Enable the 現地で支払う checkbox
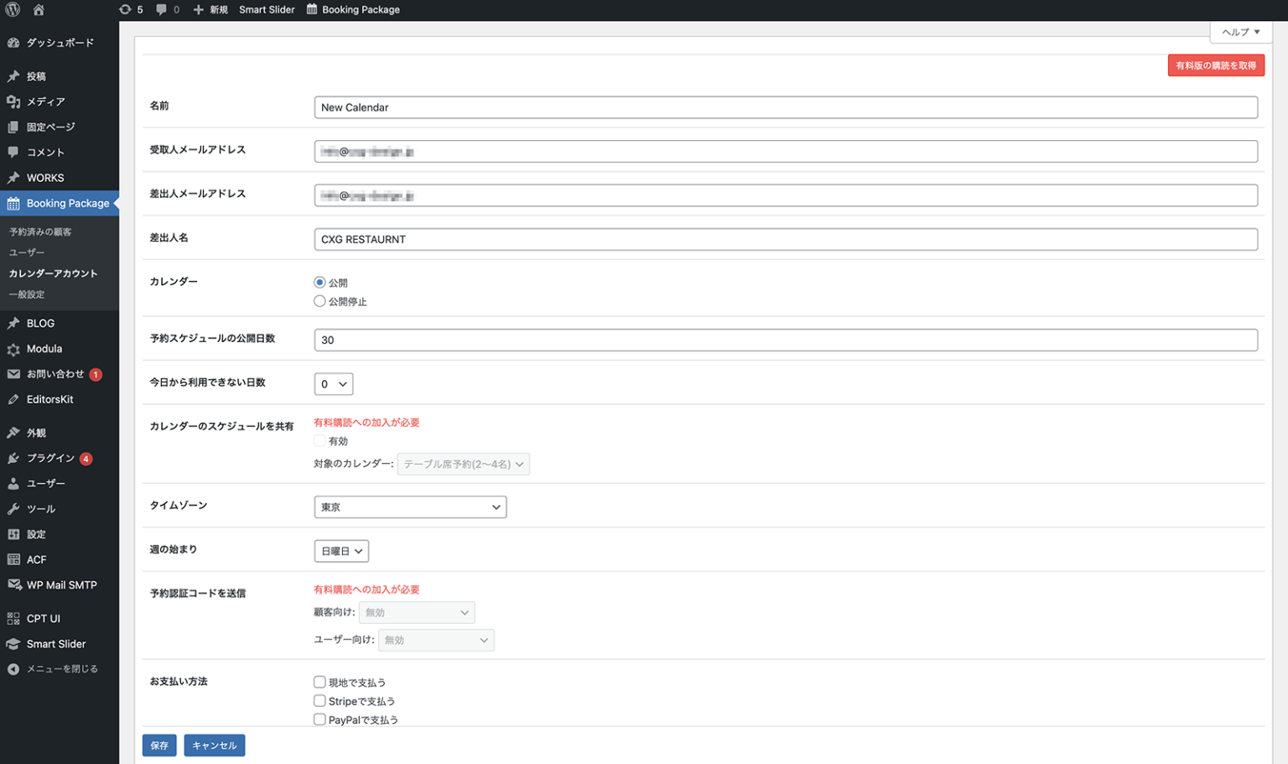 pos(319,683)
